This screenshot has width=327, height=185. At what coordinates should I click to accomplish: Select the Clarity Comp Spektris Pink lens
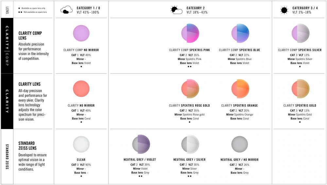190,33
